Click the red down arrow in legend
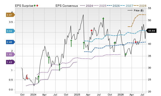 point(37,6)
